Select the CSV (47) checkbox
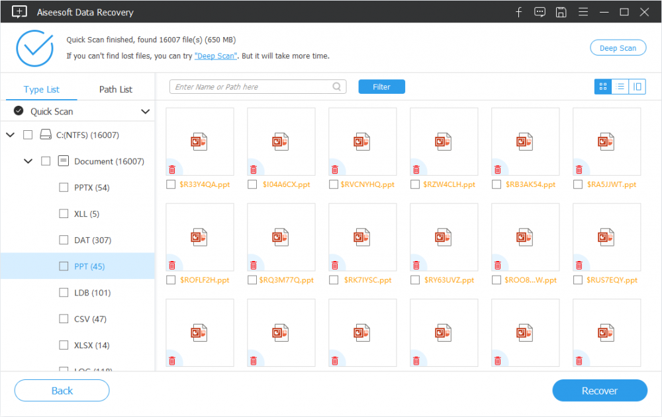 click(64, 319)
